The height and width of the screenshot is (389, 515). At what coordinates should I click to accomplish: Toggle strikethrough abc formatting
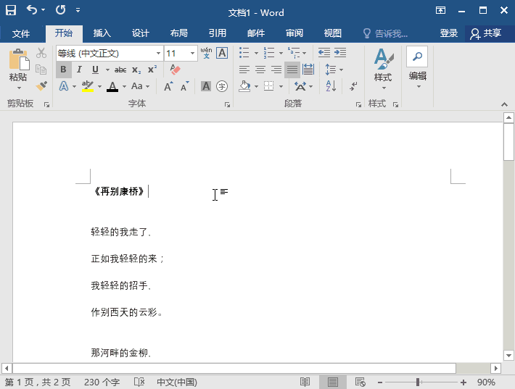tap(120, 70)
